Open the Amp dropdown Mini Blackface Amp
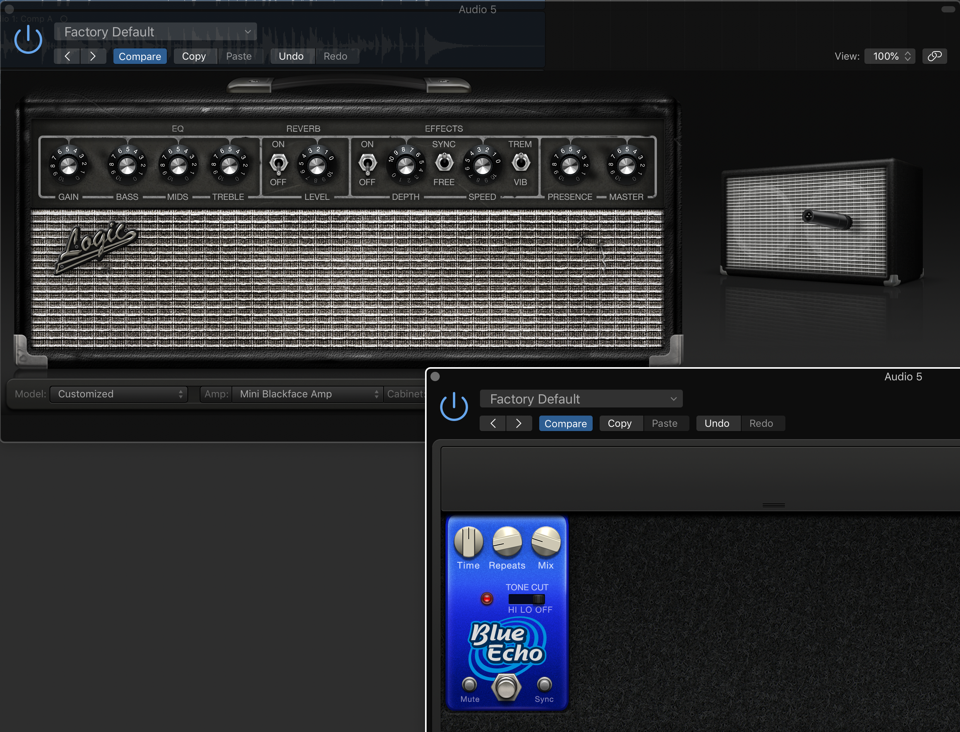 click(x=307, y=394)
